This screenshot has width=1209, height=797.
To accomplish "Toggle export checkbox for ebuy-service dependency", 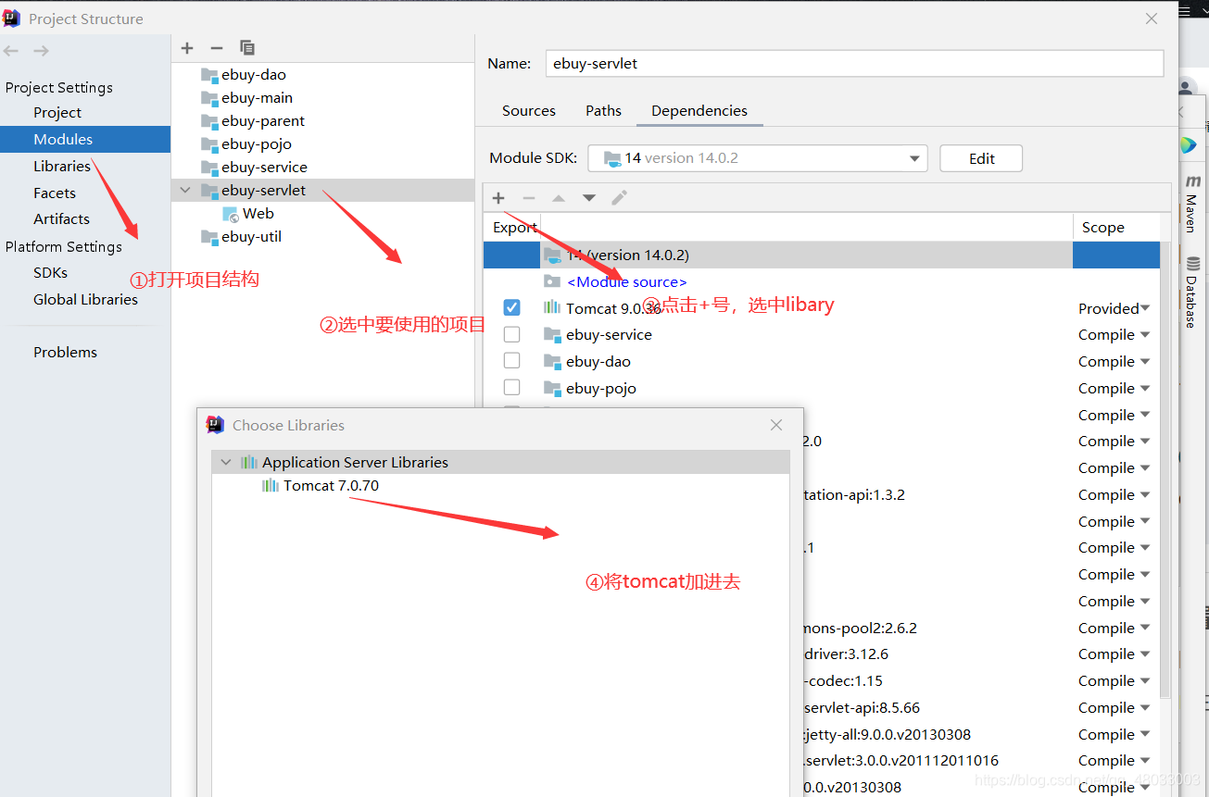I will point(511,334).
